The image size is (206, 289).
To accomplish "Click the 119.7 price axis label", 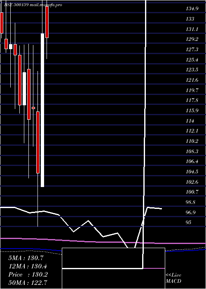I will (192, 90).
